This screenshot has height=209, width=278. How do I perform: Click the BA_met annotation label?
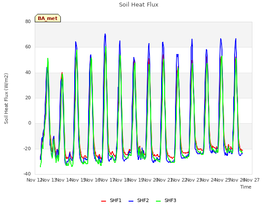pyautogui.click(x=48, y=18)
